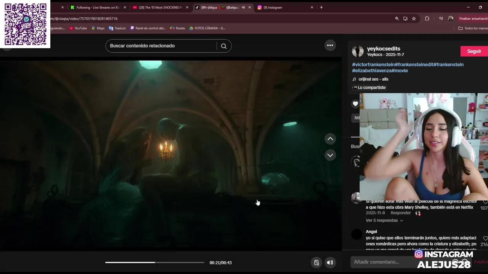
Task: Open yeykocsedits profile avatar
Action: pos(358,51)
